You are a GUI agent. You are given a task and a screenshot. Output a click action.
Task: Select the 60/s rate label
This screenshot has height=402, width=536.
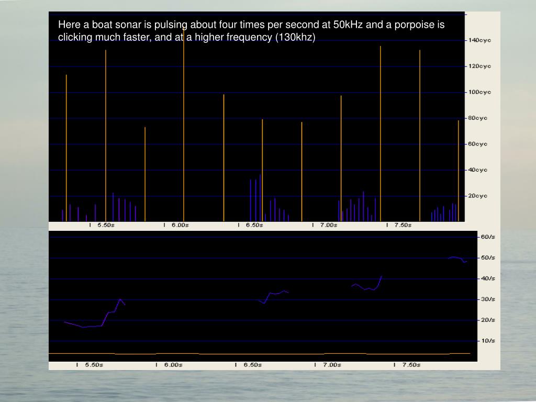coord(488,237)
